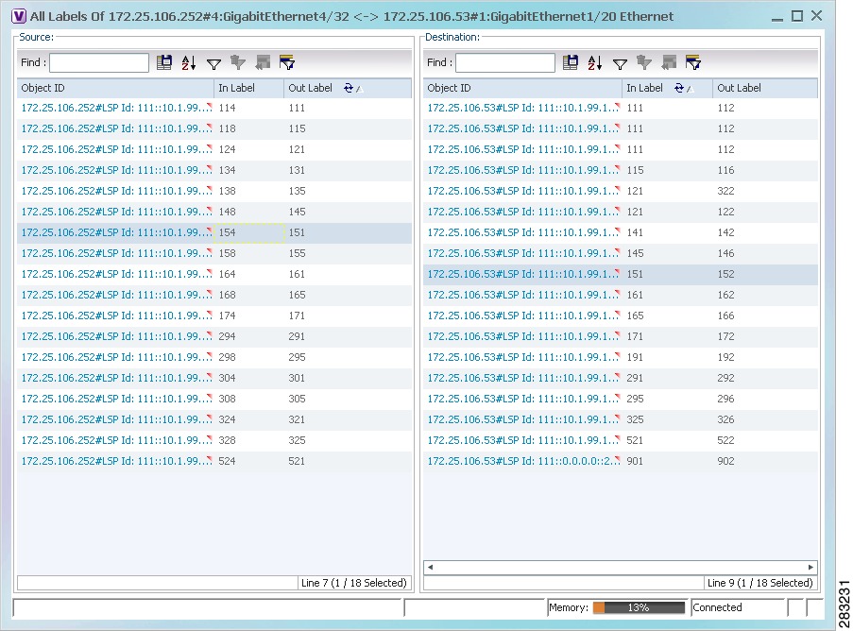853x631 pixels.
Task: Sort Destination table by In Label column
Action: (667, 88)
